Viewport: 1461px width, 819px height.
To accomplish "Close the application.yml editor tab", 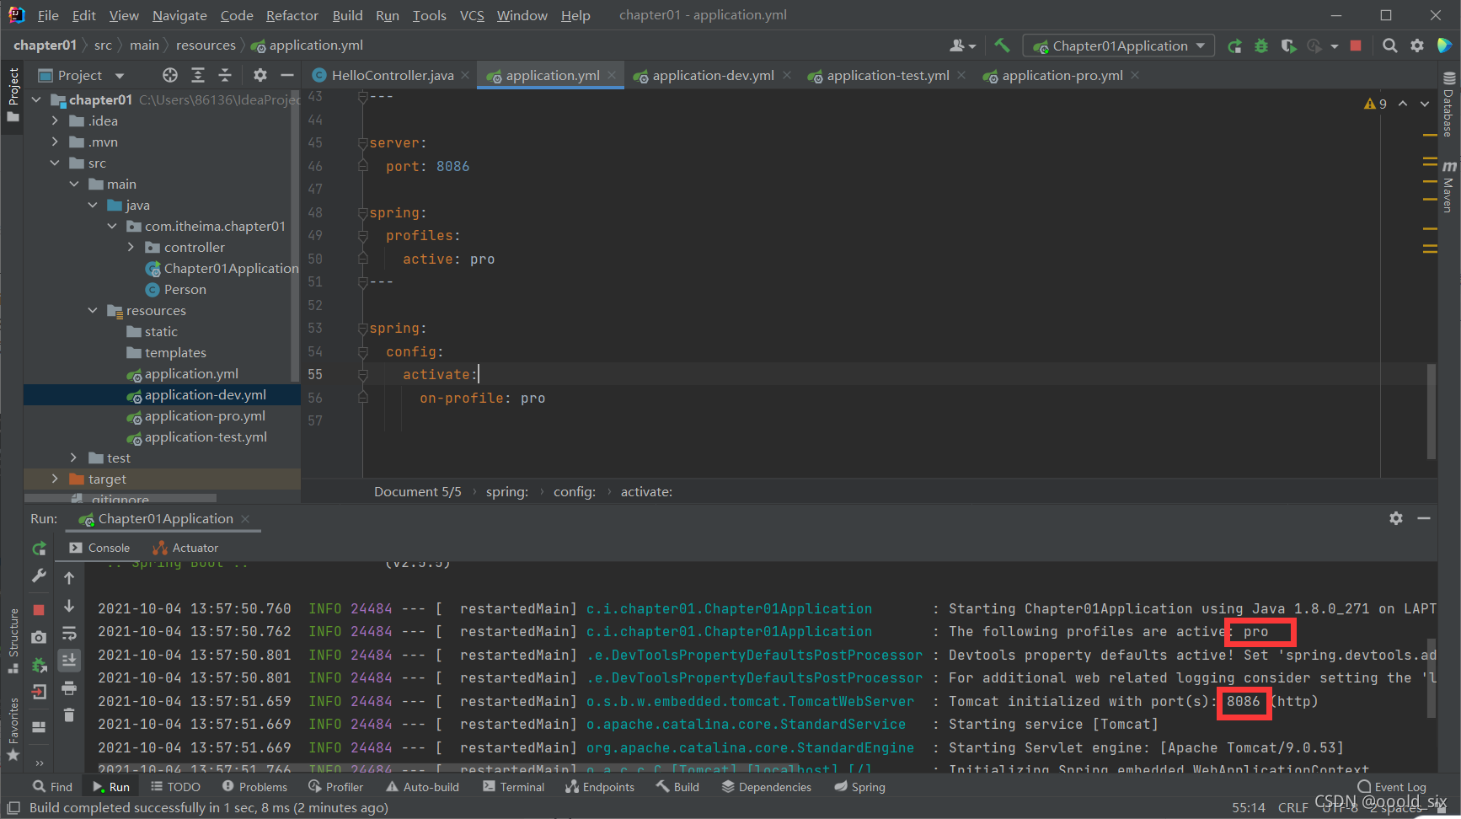I will 612,75.
